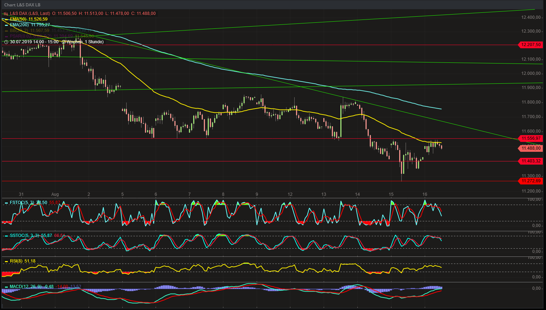Click the SSTOC value 66,51

tap(60, 236)
